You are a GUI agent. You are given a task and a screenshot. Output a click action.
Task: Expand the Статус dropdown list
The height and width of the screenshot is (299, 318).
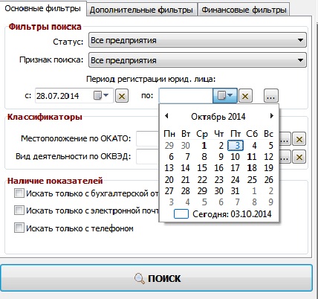tap(300, 40)
